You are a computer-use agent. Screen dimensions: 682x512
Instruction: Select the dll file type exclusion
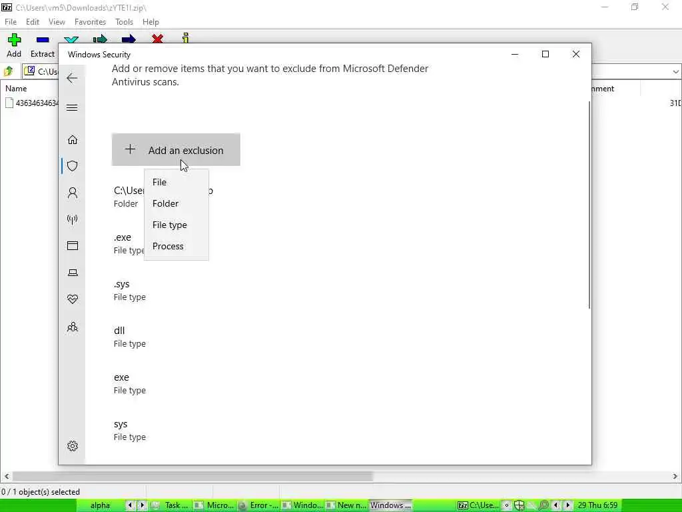pyautogui.click(x=130, y=337)
